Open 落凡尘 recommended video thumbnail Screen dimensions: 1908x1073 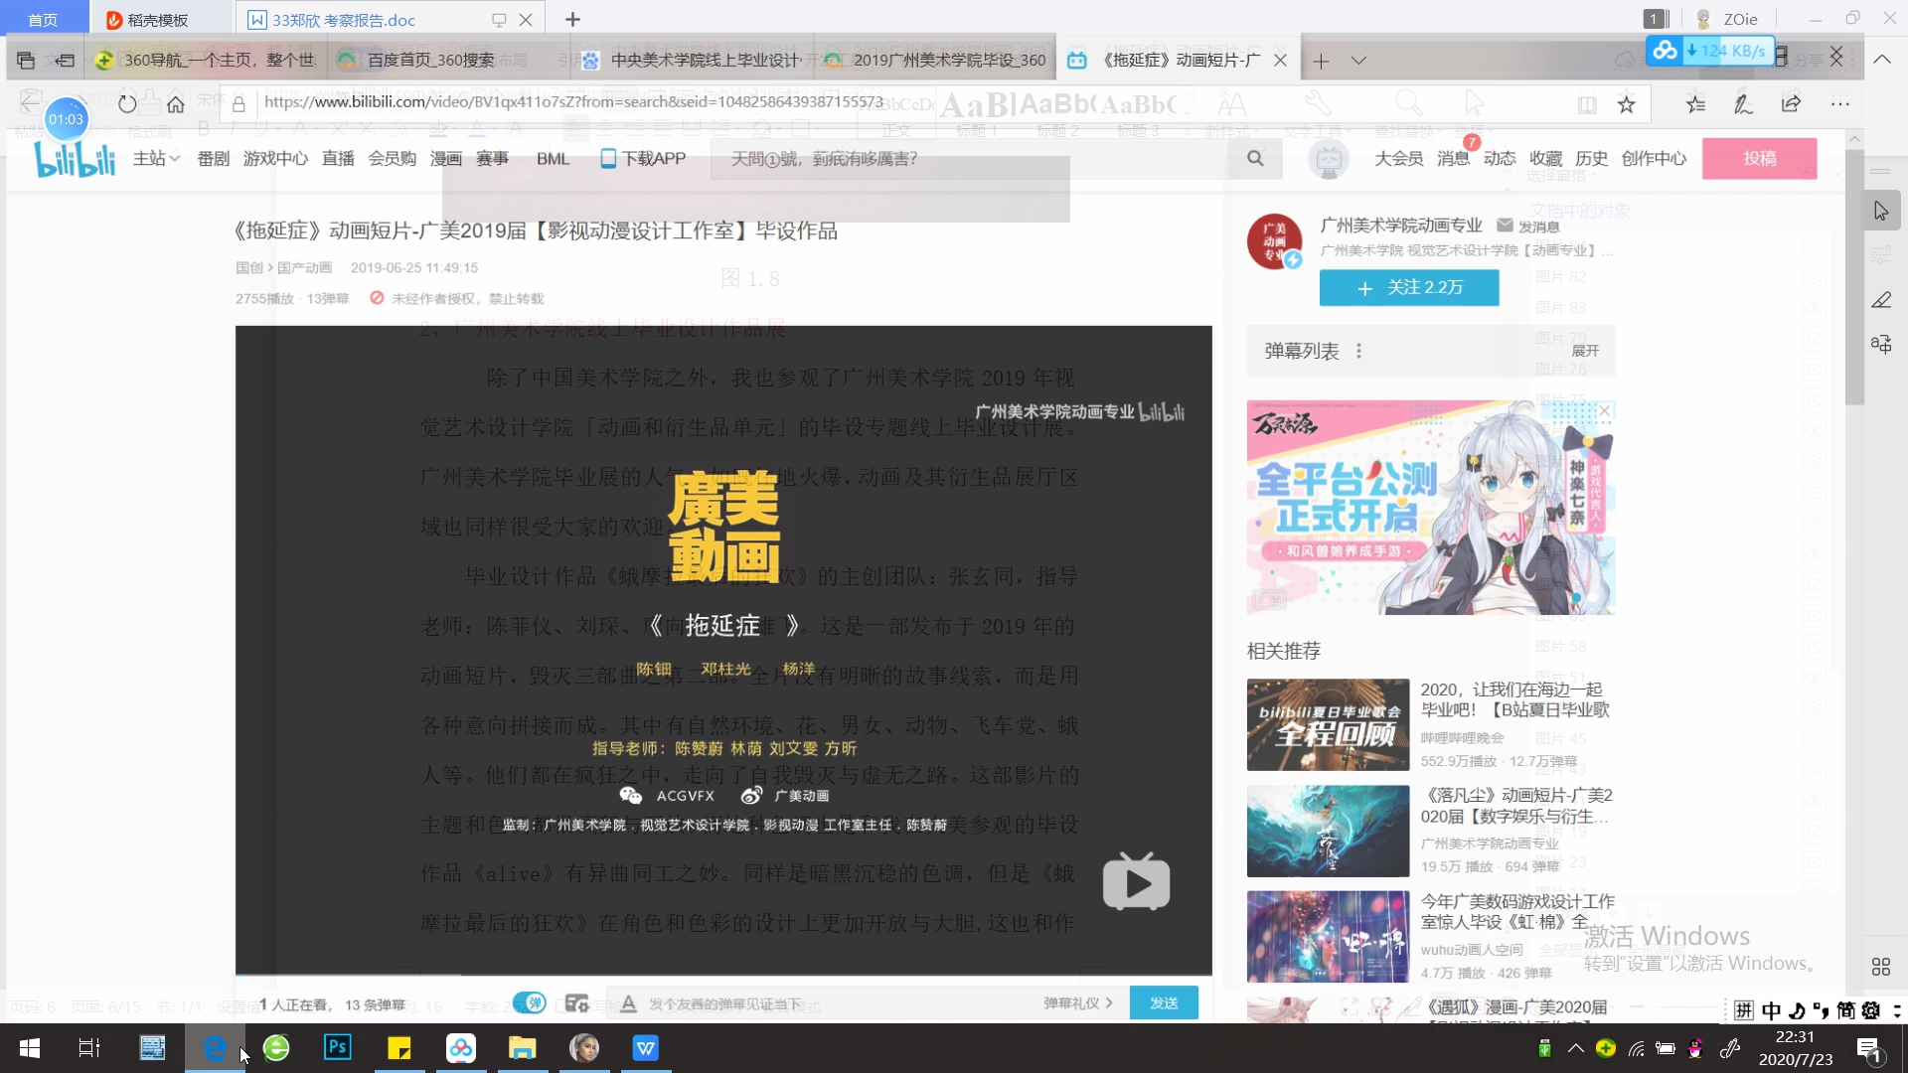1328,832
